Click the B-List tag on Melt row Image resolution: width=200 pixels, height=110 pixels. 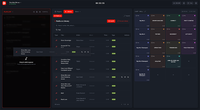point(114,93)
